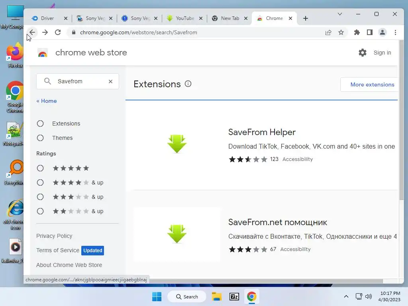408x306 pixels.
Task: Show info about Extensions section
Action: pos(188,84)
